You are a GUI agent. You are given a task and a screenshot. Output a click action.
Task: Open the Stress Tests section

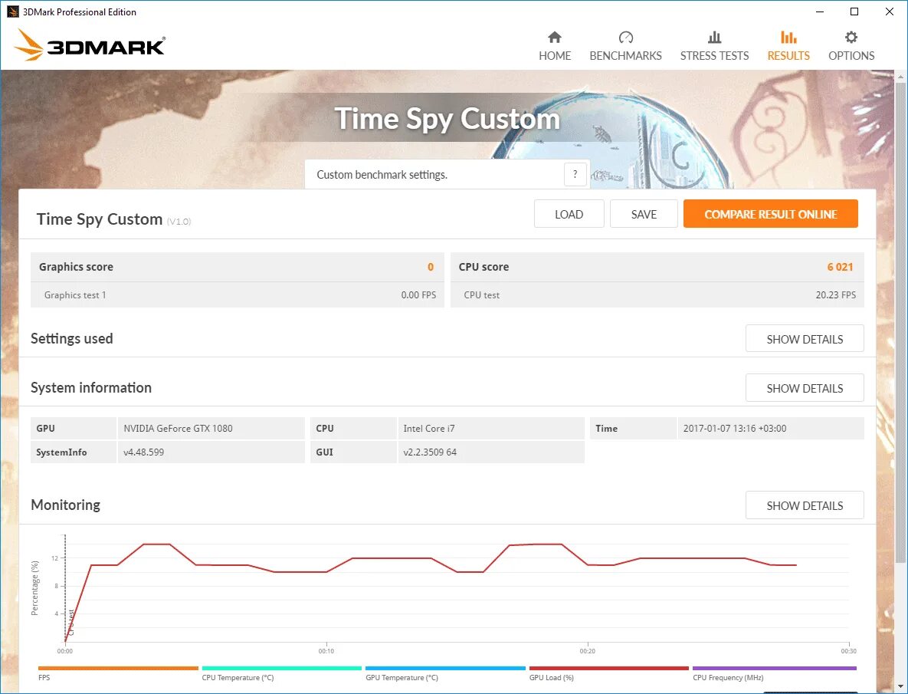714,46
